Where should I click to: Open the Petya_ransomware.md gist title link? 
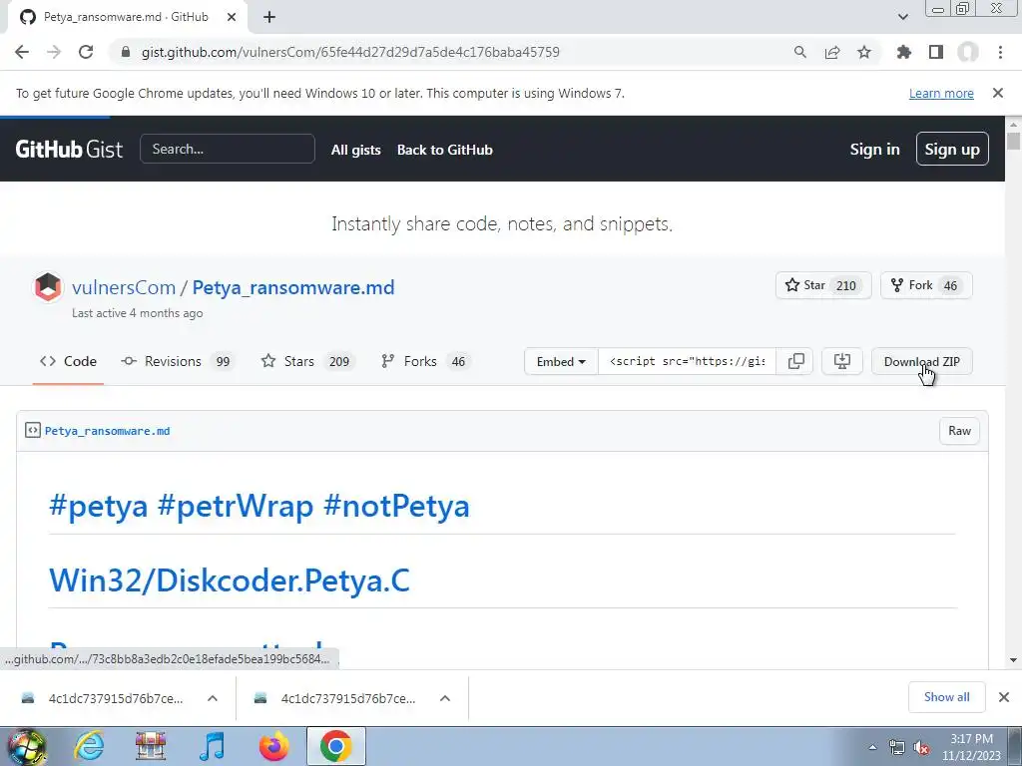(293, 287)
